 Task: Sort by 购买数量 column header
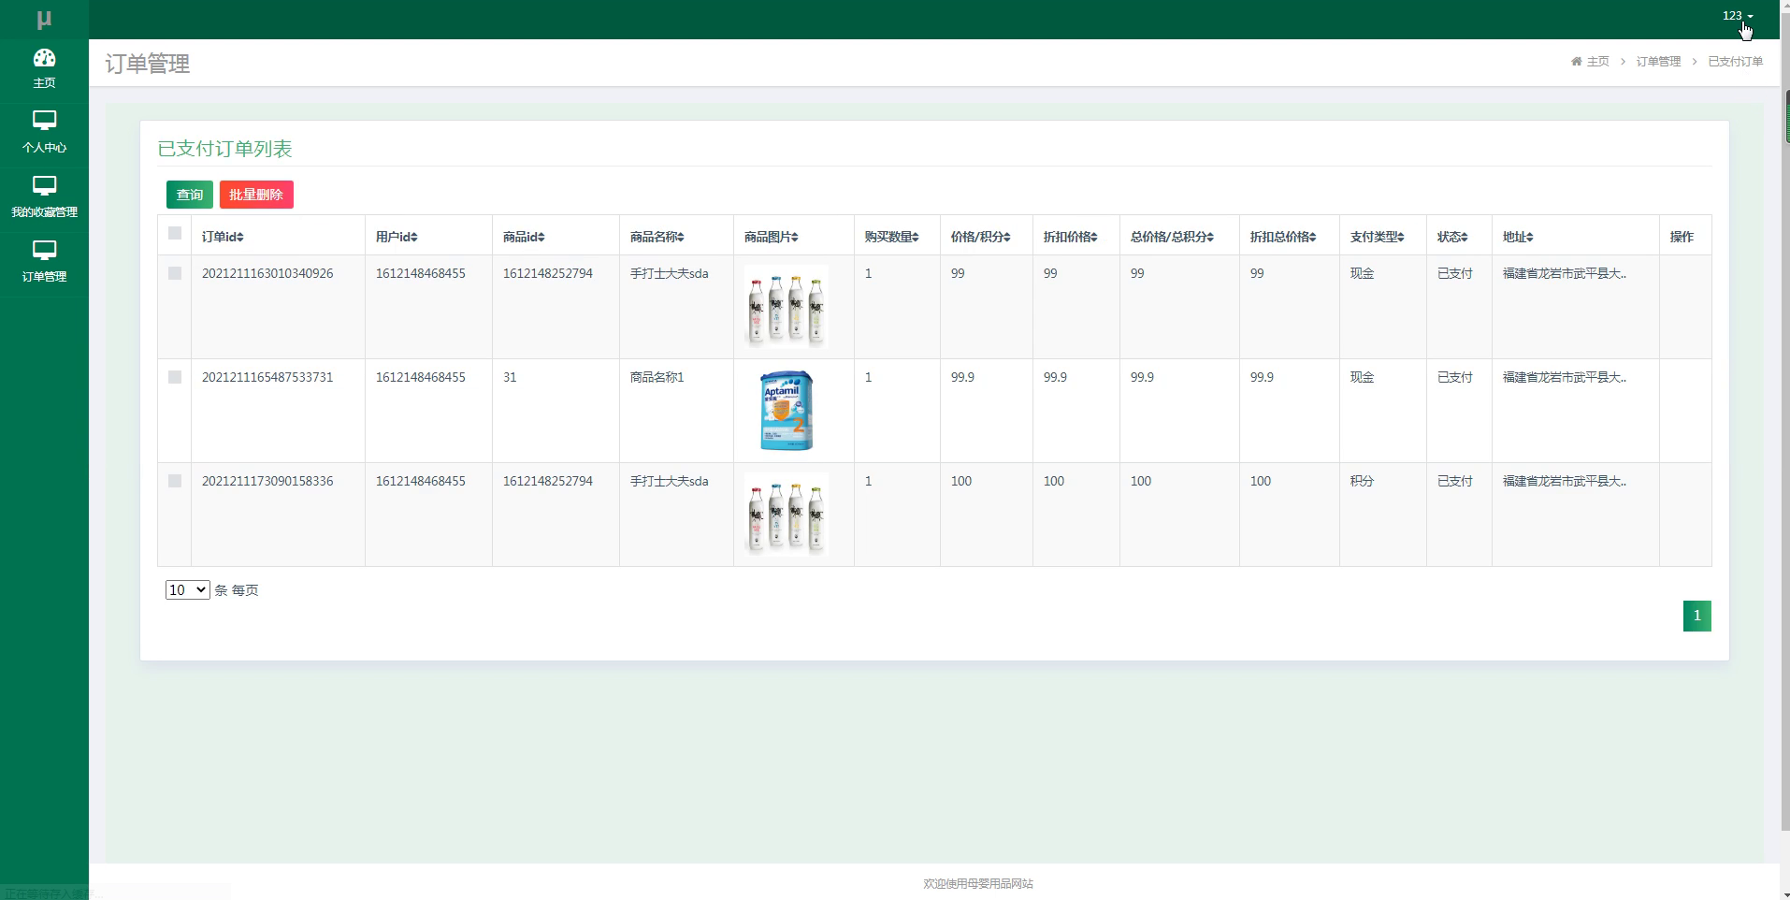point(892,237)
